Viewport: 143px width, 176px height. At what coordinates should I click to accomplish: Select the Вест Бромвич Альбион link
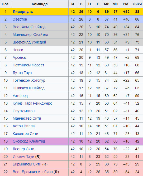33,172
